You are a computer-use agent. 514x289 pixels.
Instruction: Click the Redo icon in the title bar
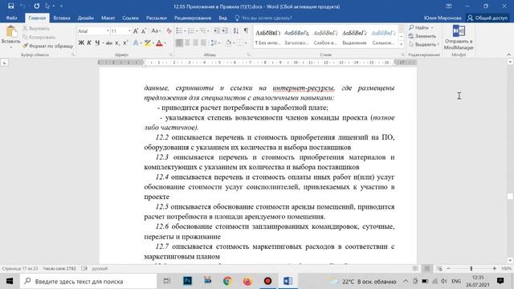(x=36, y=6)
